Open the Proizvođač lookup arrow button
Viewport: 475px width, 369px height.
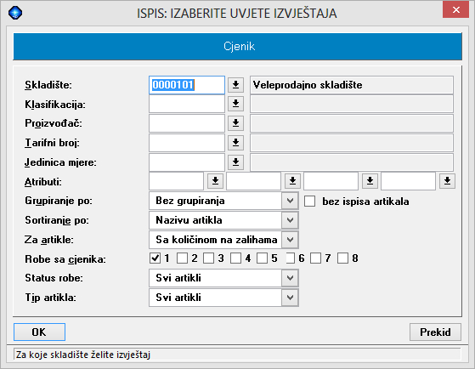coord(235,123)
